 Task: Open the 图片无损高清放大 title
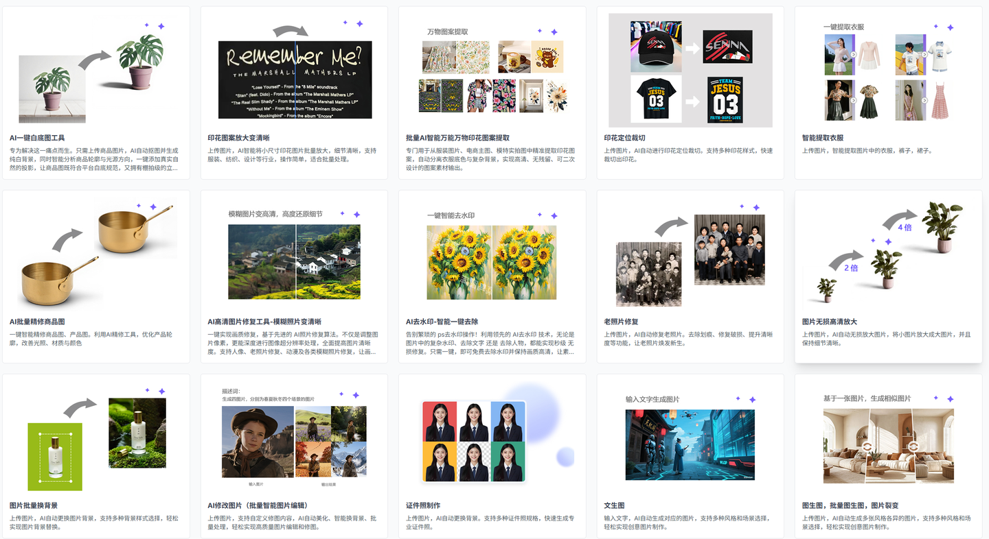830,322
